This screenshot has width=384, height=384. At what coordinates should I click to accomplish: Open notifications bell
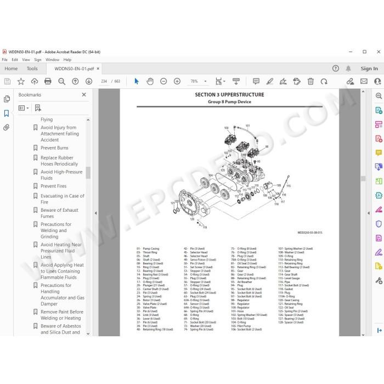click(348, 69)
